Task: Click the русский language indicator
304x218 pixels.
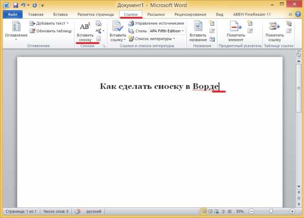Action: (x=94, y=211)
